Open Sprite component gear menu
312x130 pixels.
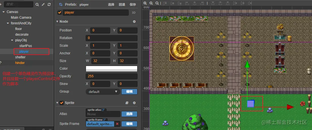coord(134,103)
